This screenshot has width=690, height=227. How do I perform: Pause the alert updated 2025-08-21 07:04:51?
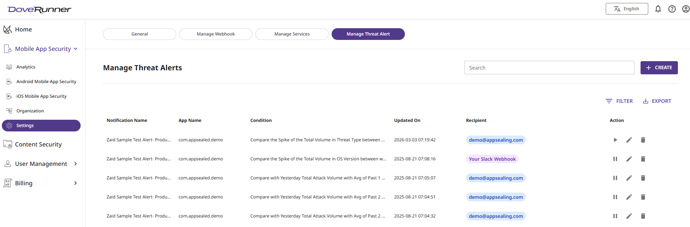(615, 197)
